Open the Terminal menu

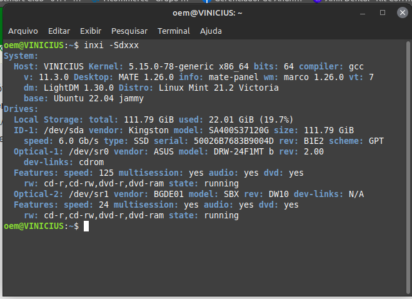[x=173, y=31]
